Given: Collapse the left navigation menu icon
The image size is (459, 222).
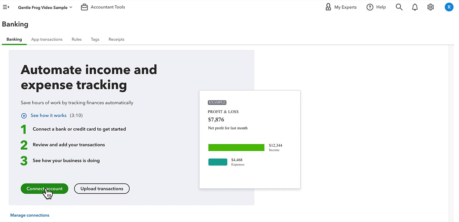Looking at the screenshot, I should point(6,7).
